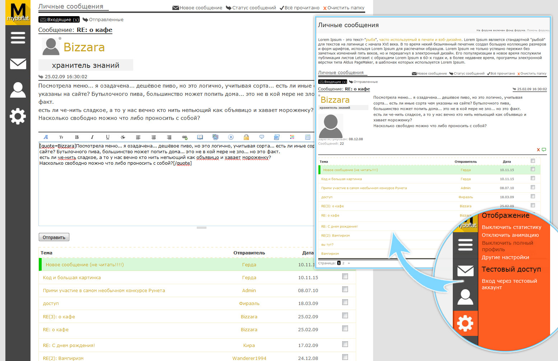Expand the orange-highlighted settings gear menu
Screen dimensions: 558x361
pos(465,324)
